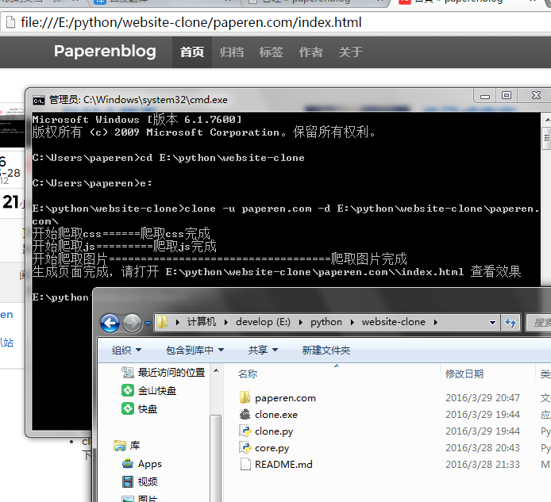The height and width of the screenshot is (502, 551).
Task: Click the Paperenblog site title link
Action: tap(105, 52)
